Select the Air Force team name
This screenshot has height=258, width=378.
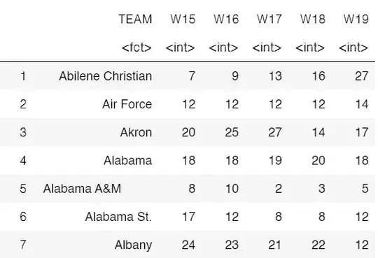(127, 104)
